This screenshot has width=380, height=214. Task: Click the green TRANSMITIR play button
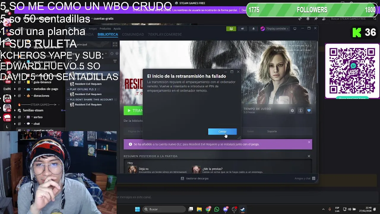tap(133, 111)
